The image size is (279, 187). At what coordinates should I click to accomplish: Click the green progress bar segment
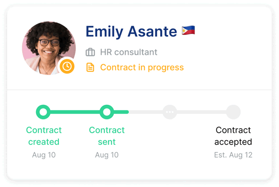coord(75,112)
